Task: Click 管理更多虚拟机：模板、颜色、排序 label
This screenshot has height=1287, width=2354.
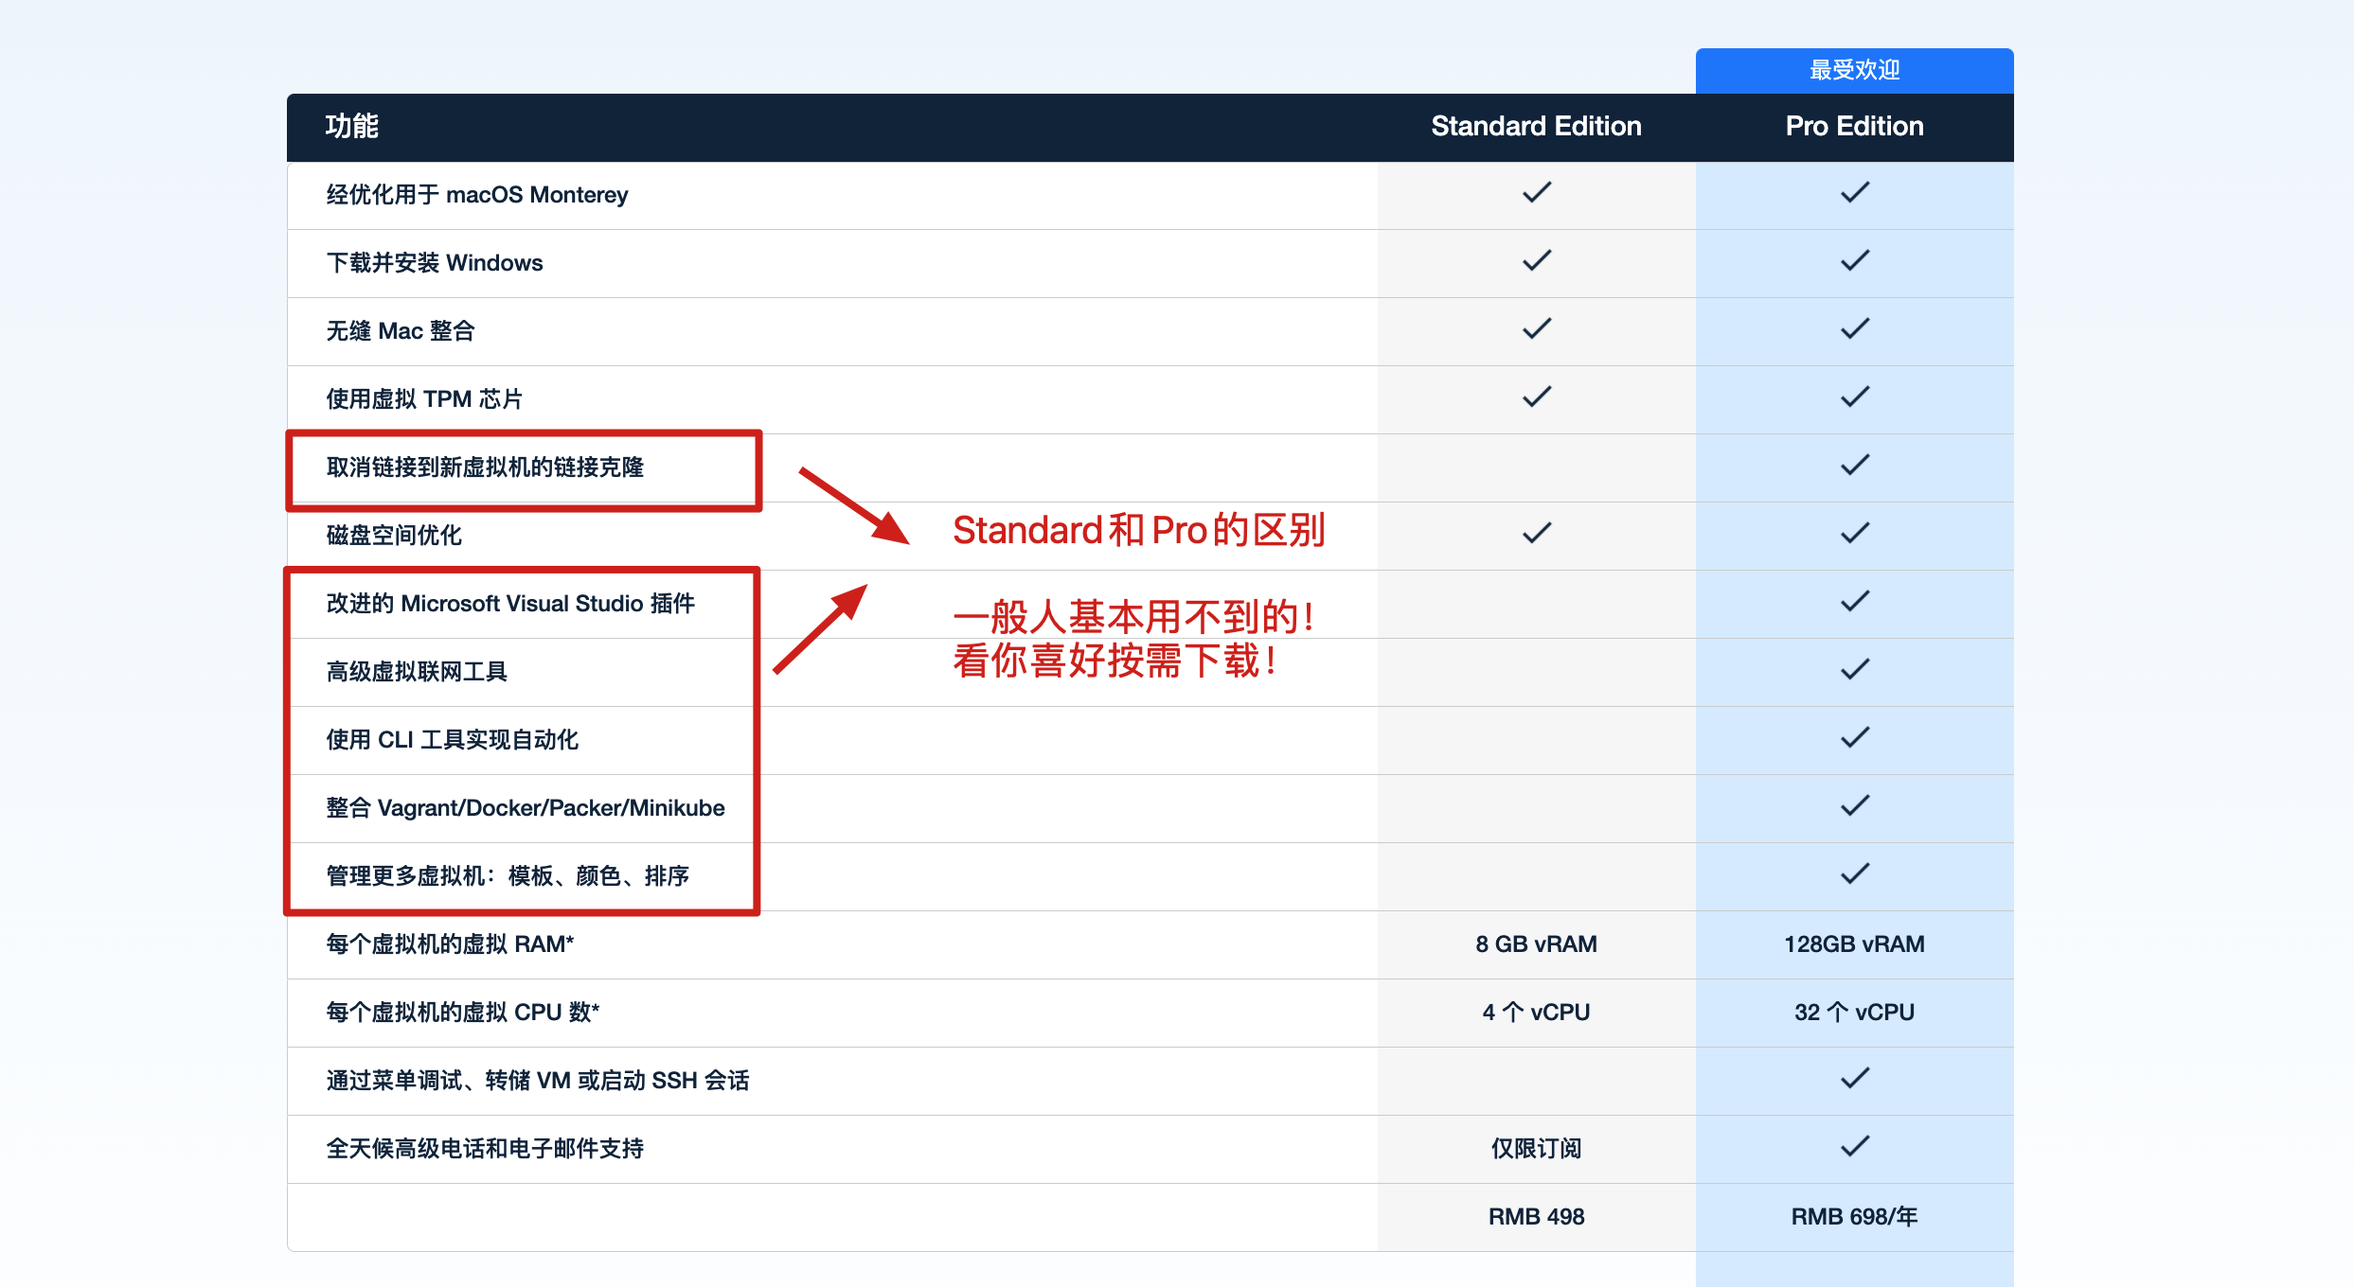Action: coord(508,876)
